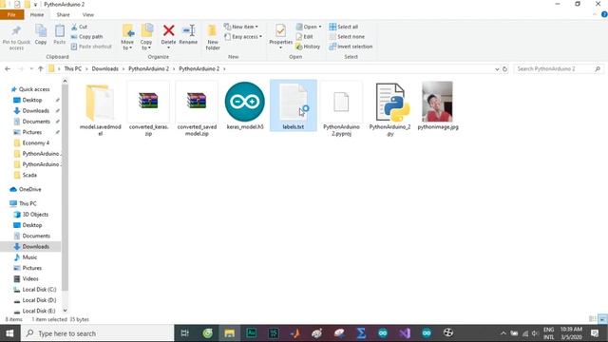Open recent locations dropdown arrow
The image size is (608, 342).
(31, 69)
